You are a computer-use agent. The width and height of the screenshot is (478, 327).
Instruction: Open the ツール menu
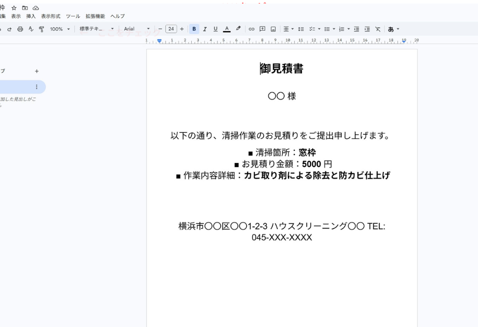(73, 16)
